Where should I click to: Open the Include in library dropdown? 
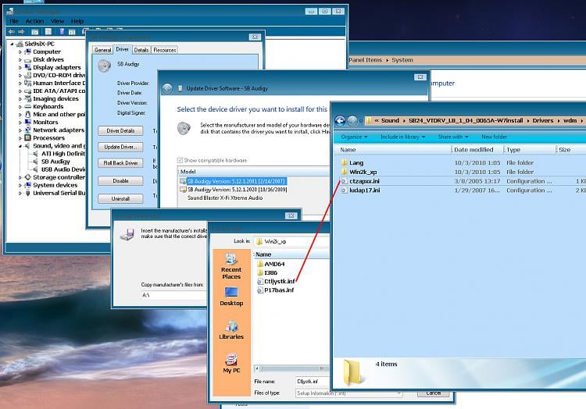tap(403, 137)
